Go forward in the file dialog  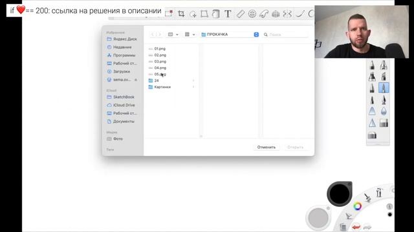[x=159, y=34]
